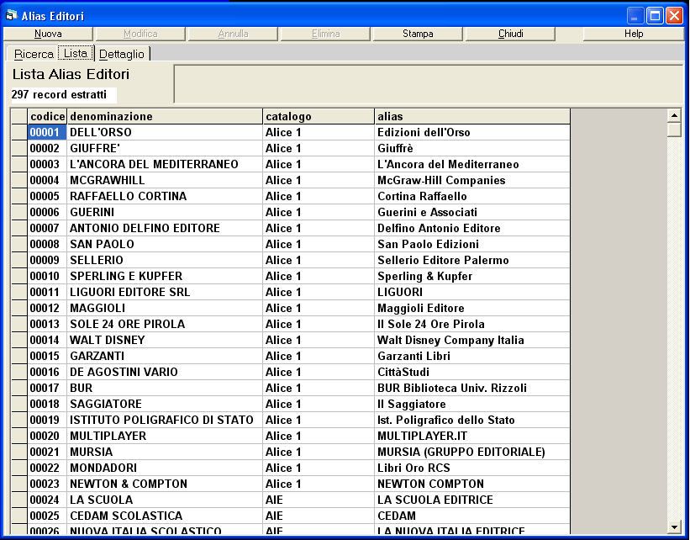Select the DELL'ORSO denomination cell
690x540 pixels.
[x=165, y=132]
